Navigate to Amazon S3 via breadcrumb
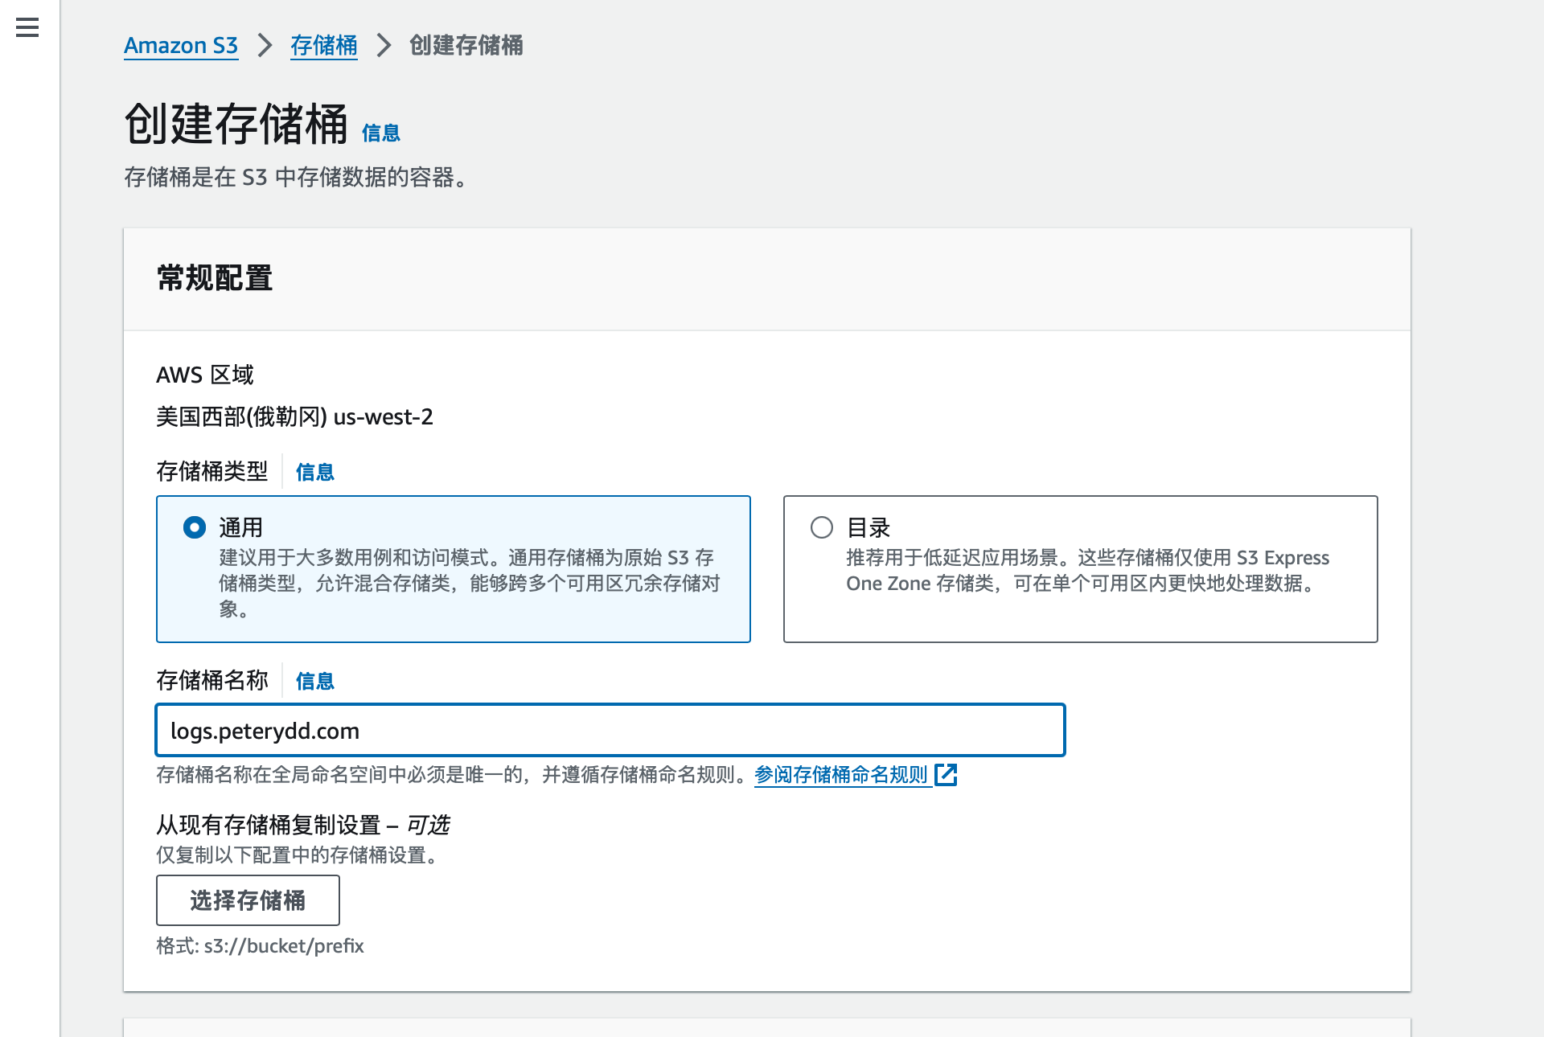 tap(180, 46)
